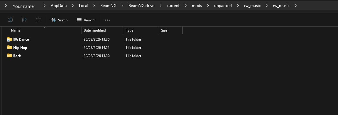Expand chevron after the last rw_music
Viewport: 338px width, 115px height.
click(295, 6)
